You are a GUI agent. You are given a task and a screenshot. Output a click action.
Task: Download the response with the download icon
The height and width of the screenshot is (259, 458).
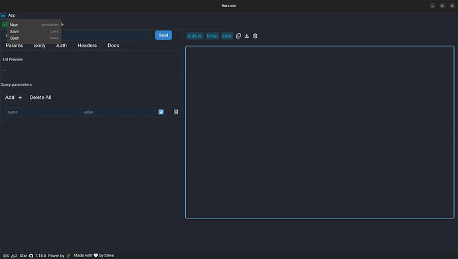[247, 36]
